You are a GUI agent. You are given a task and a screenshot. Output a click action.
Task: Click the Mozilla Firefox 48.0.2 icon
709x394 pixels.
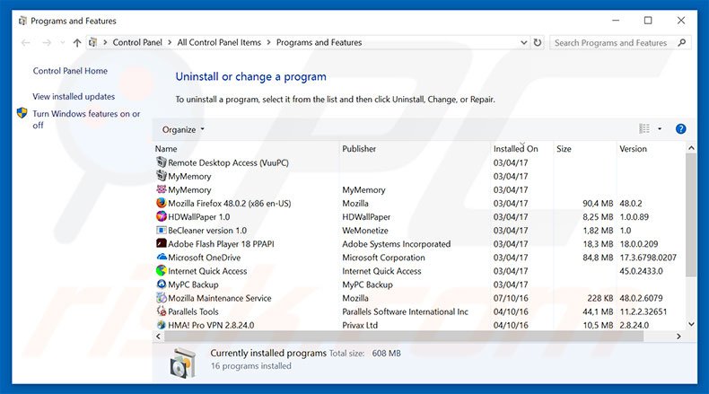[162, 203]
